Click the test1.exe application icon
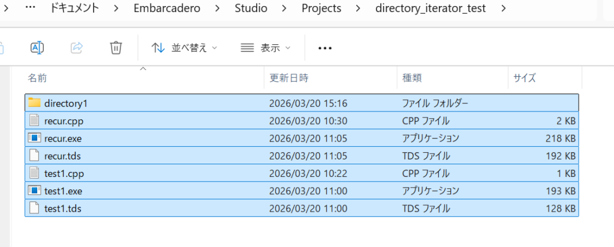This screenshot has height=247, width=614. coord(34,191)
